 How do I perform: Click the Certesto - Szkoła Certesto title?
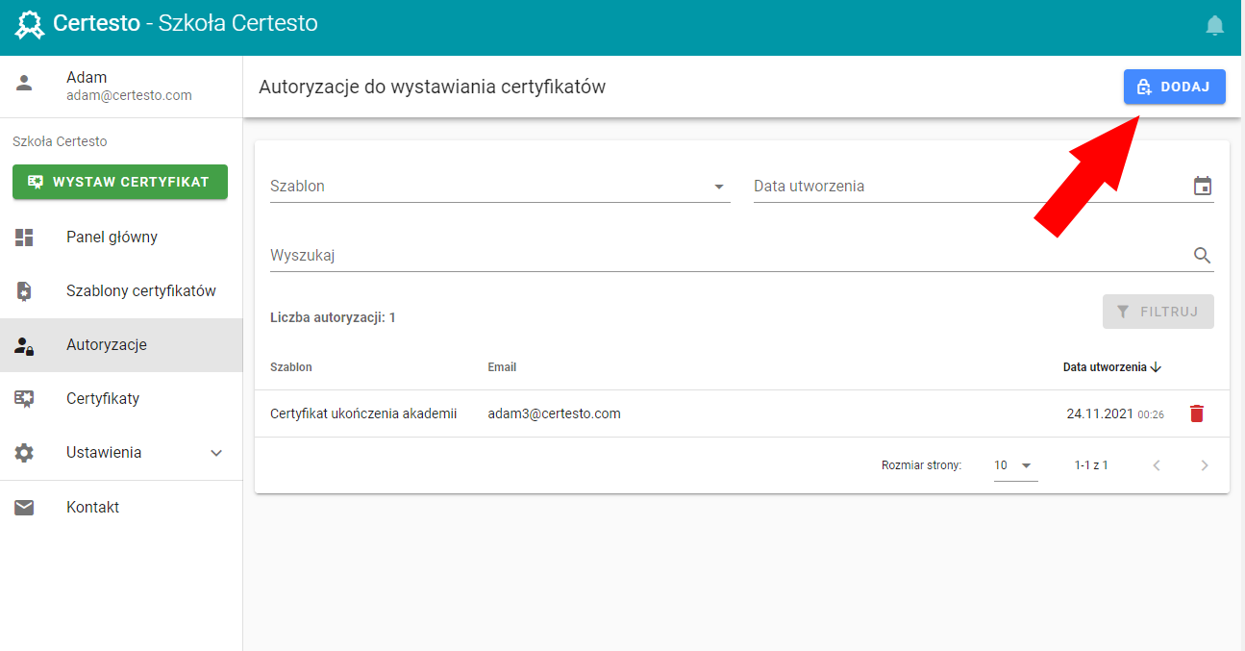[186, 23]
